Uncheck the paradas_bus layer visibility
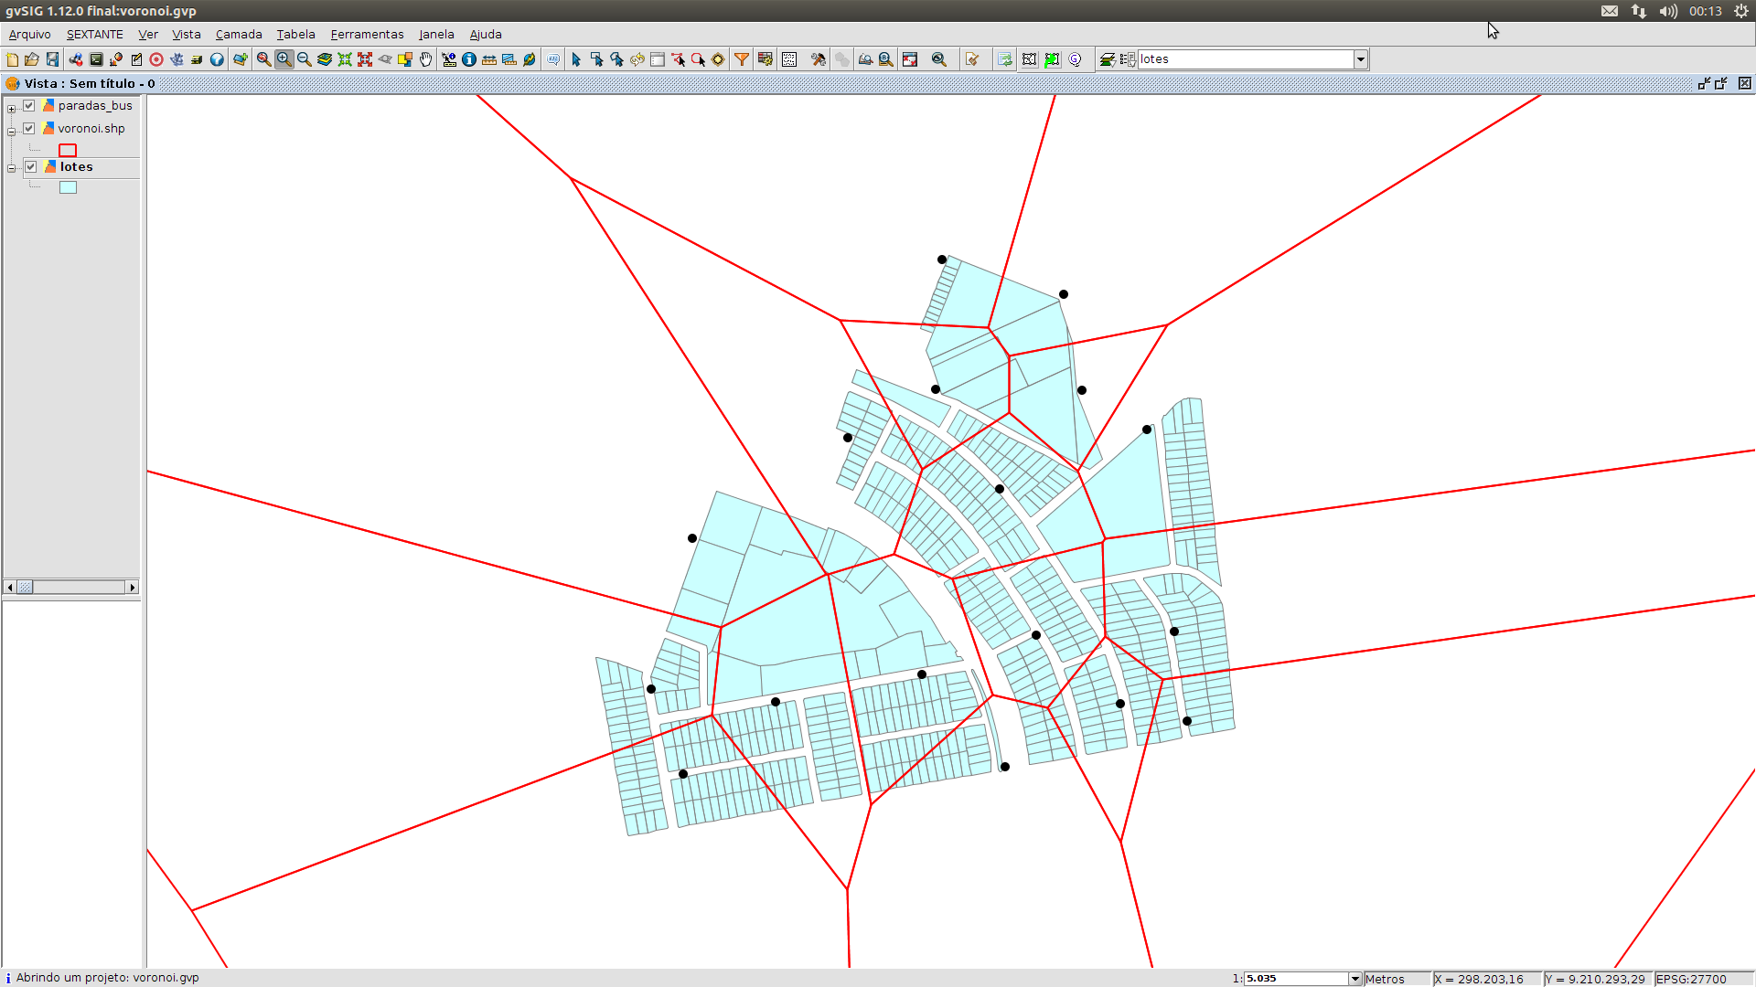Screen dimensions: 1756x987 pos(28,105)
